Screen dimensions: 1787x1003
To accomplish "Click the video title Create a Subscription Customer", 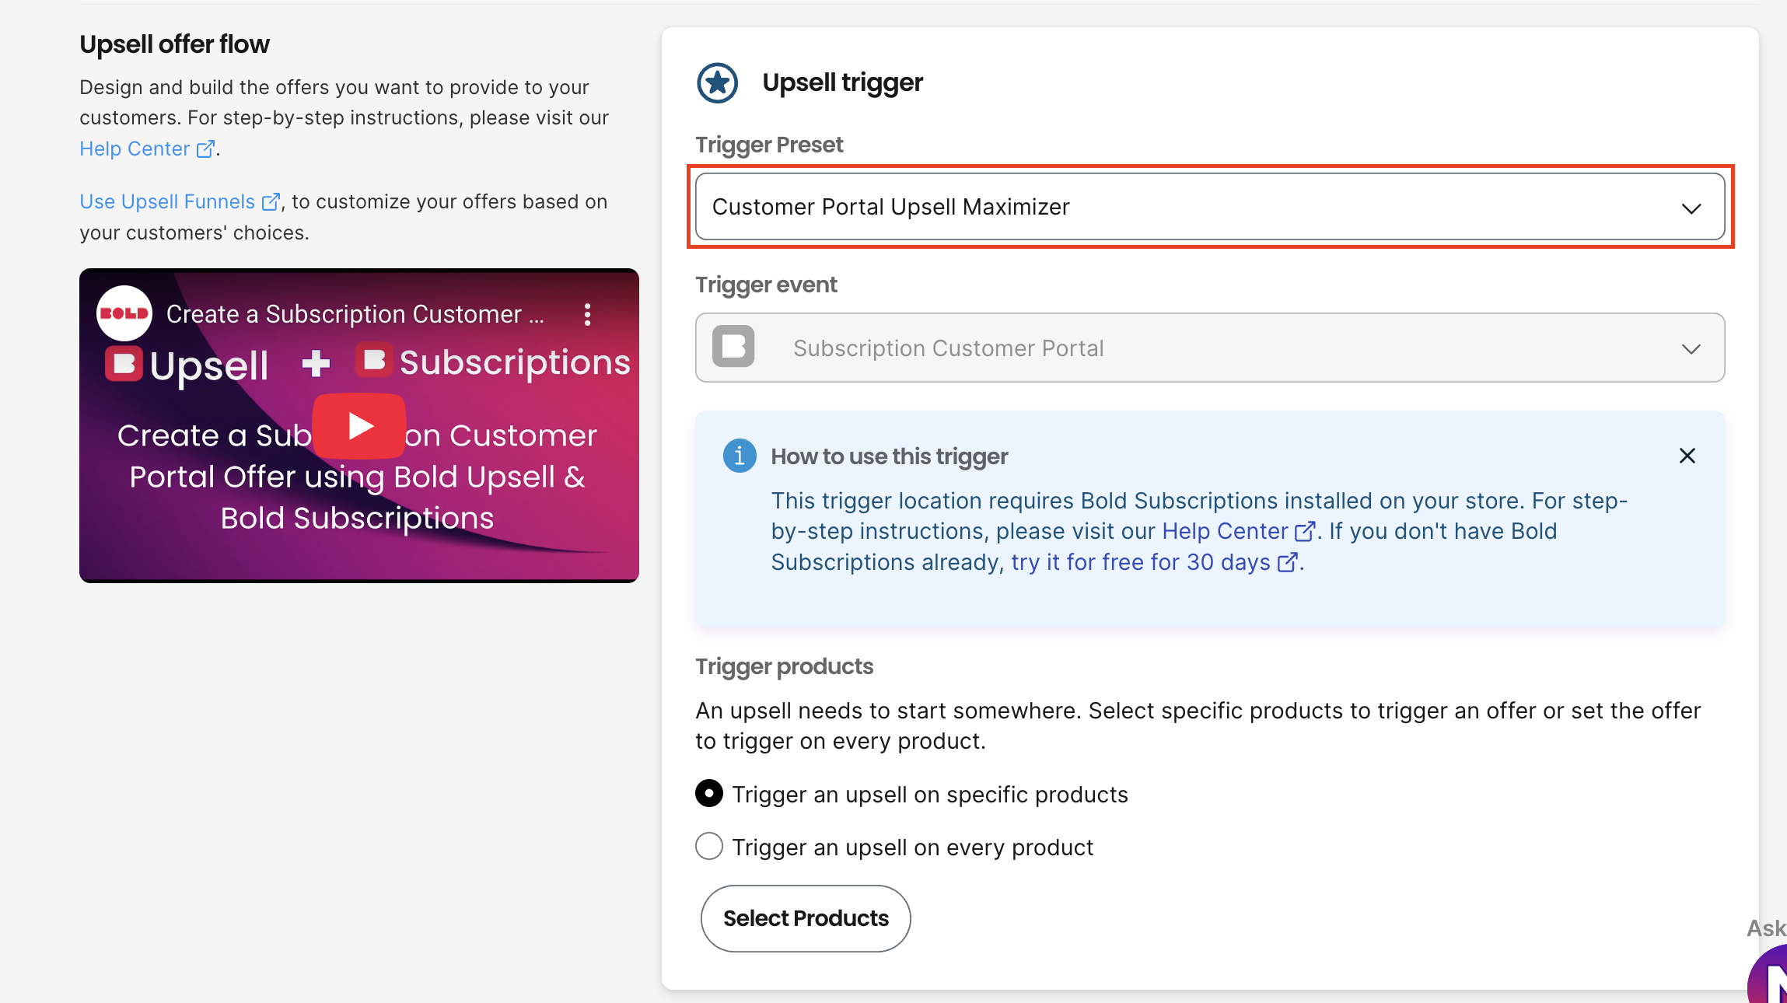I will click(355, 314).
